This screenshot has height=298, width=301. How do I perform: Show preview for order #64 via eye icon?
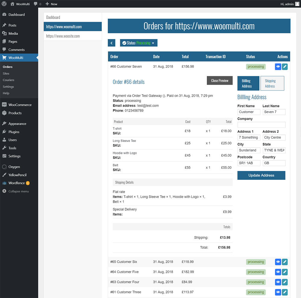[x=278, y=272]
